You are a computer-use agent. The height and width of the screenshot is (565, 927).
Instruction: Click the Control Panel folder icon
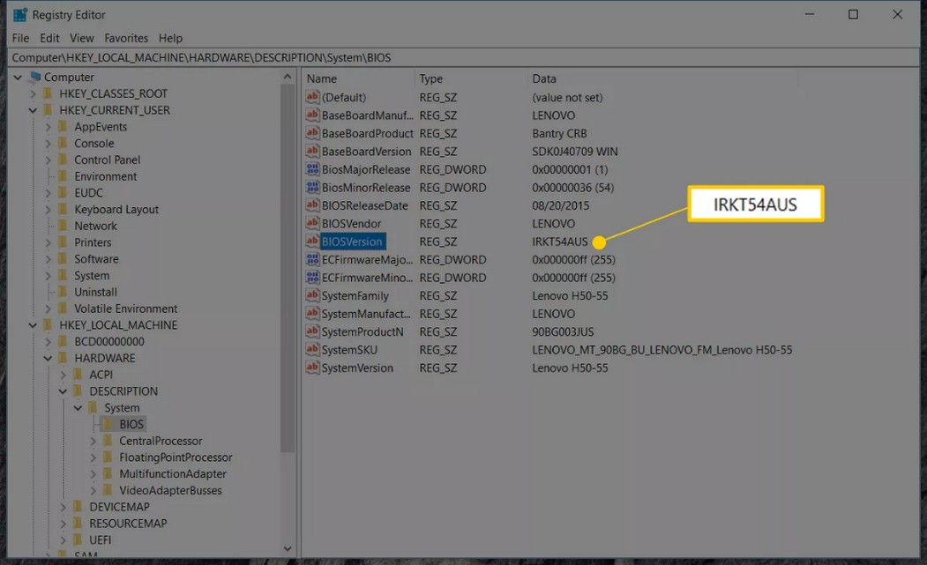64,160
